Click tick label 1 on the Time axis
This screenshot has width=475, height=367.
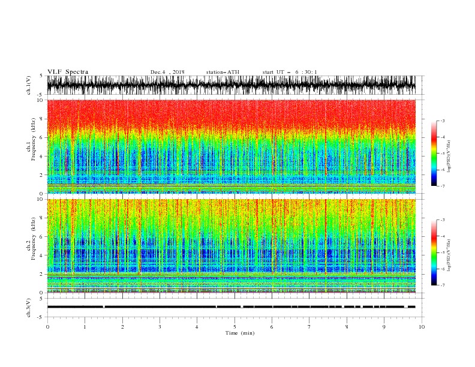tap(85, 327)
